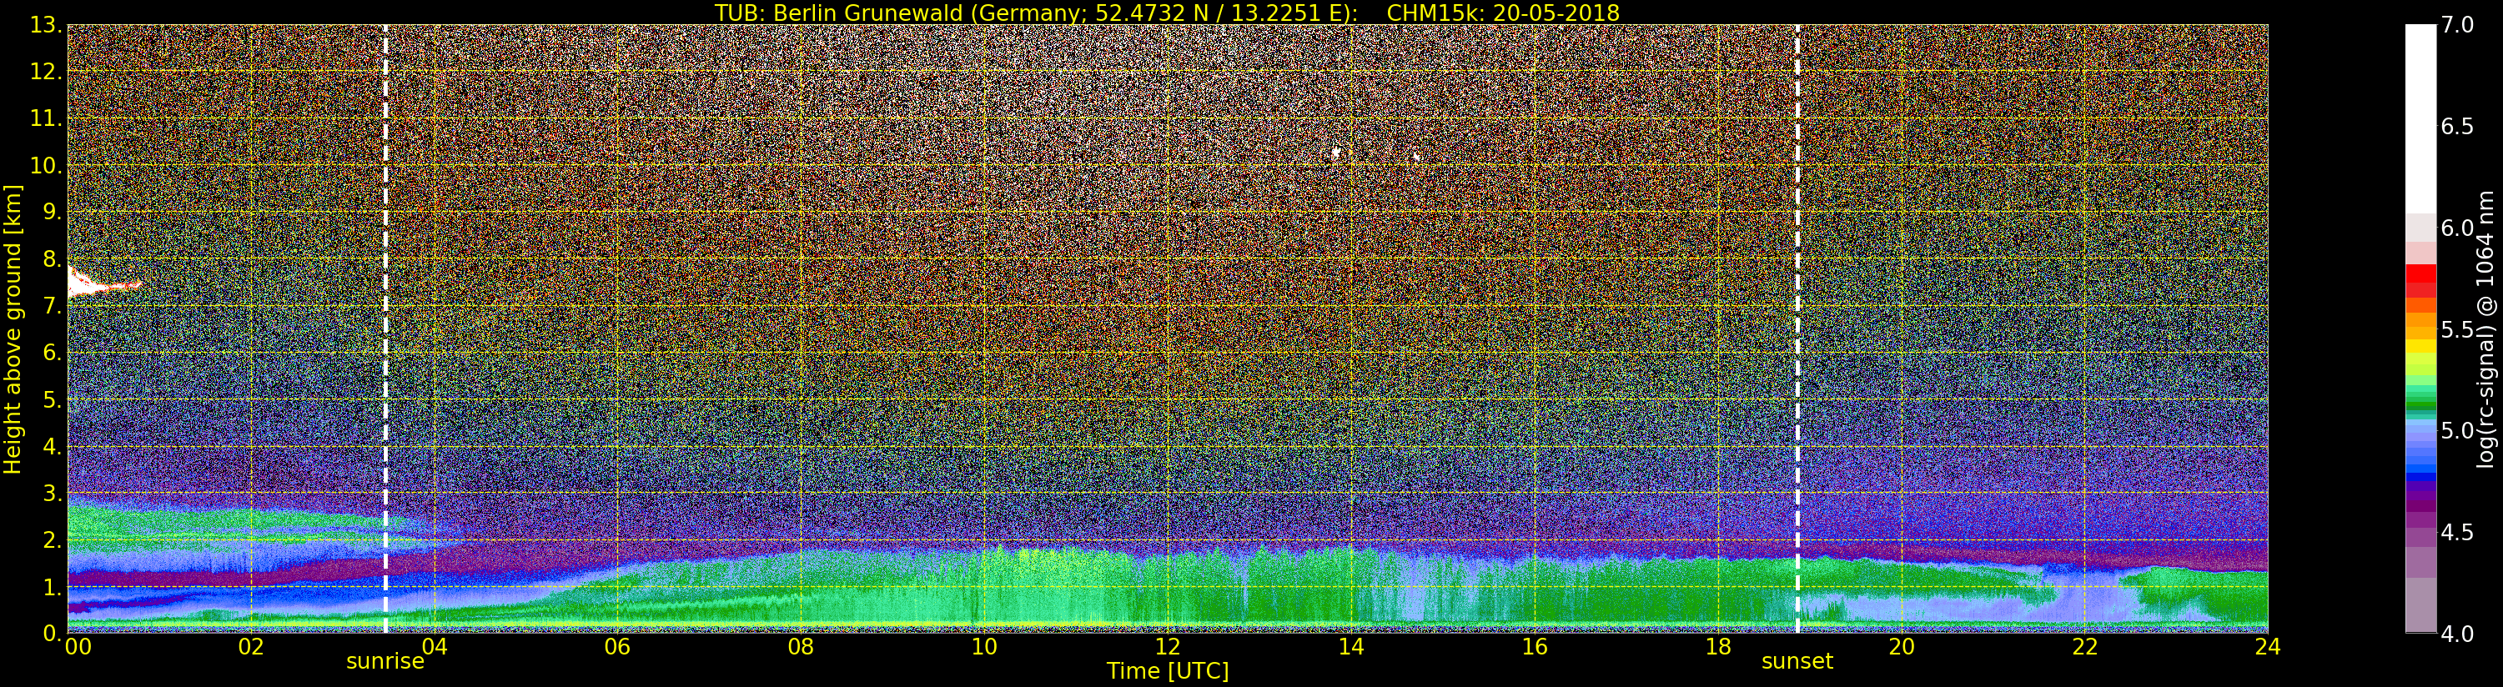Click the time axis tick '18'
Screen dimensions: 2503x687
coord(1718,646)
